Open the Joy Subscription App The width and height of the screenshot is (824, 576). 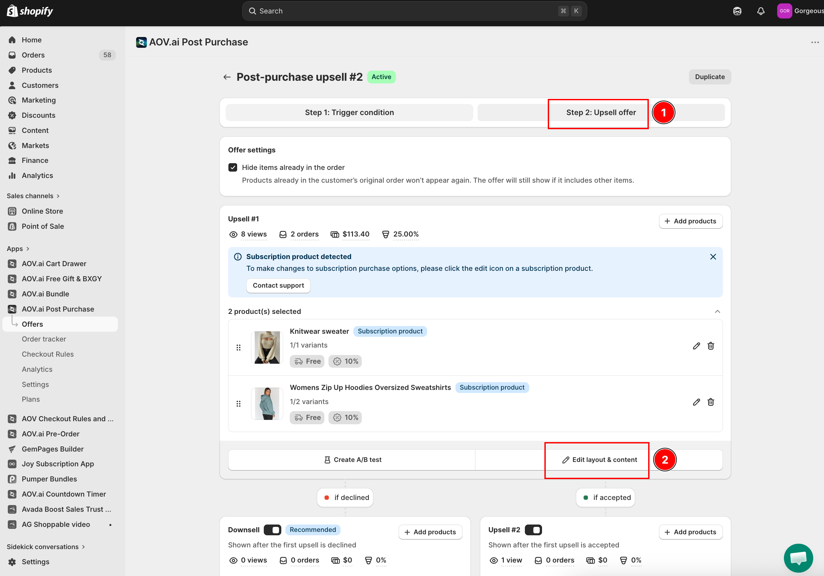(60, 464)
